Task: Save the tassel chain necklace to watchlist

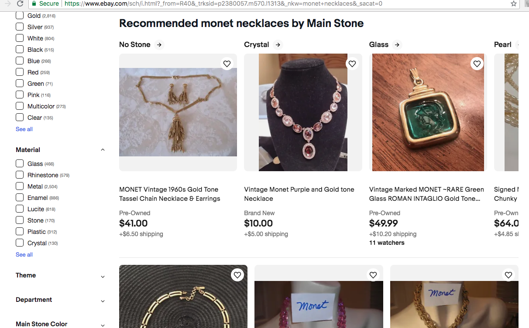Action: coord(227,64)
